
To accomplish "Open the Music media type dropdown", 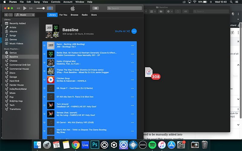I will (x=25, y=15).
